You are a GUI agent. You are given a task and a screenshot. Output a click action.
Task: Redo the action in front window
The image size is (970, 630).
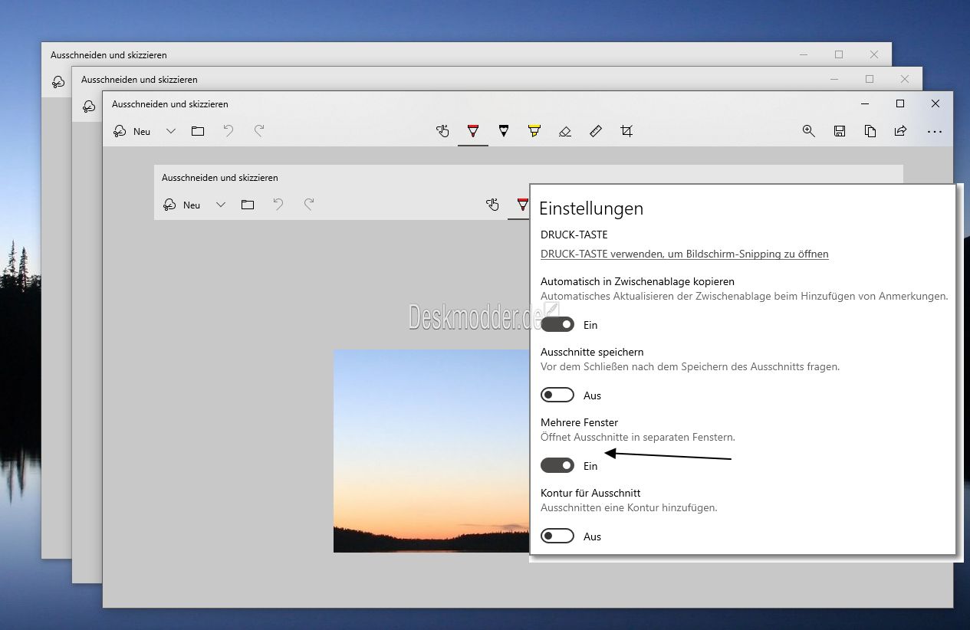259,131
